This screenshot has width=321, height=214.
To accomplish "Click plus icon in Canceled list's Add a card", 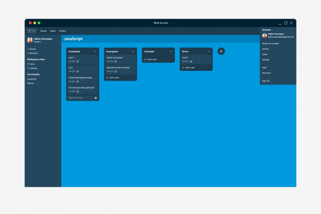I will pos(145,59).
